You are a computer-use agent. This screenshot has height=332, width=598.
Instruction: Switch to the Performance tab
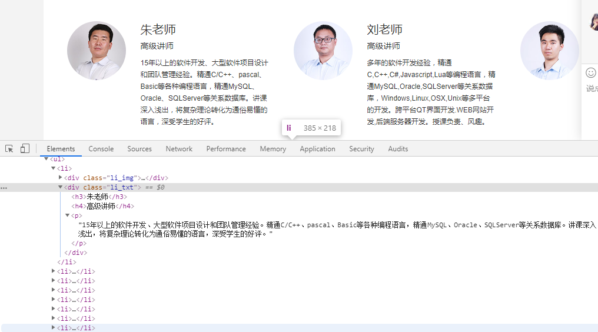(x=226, y=149)
